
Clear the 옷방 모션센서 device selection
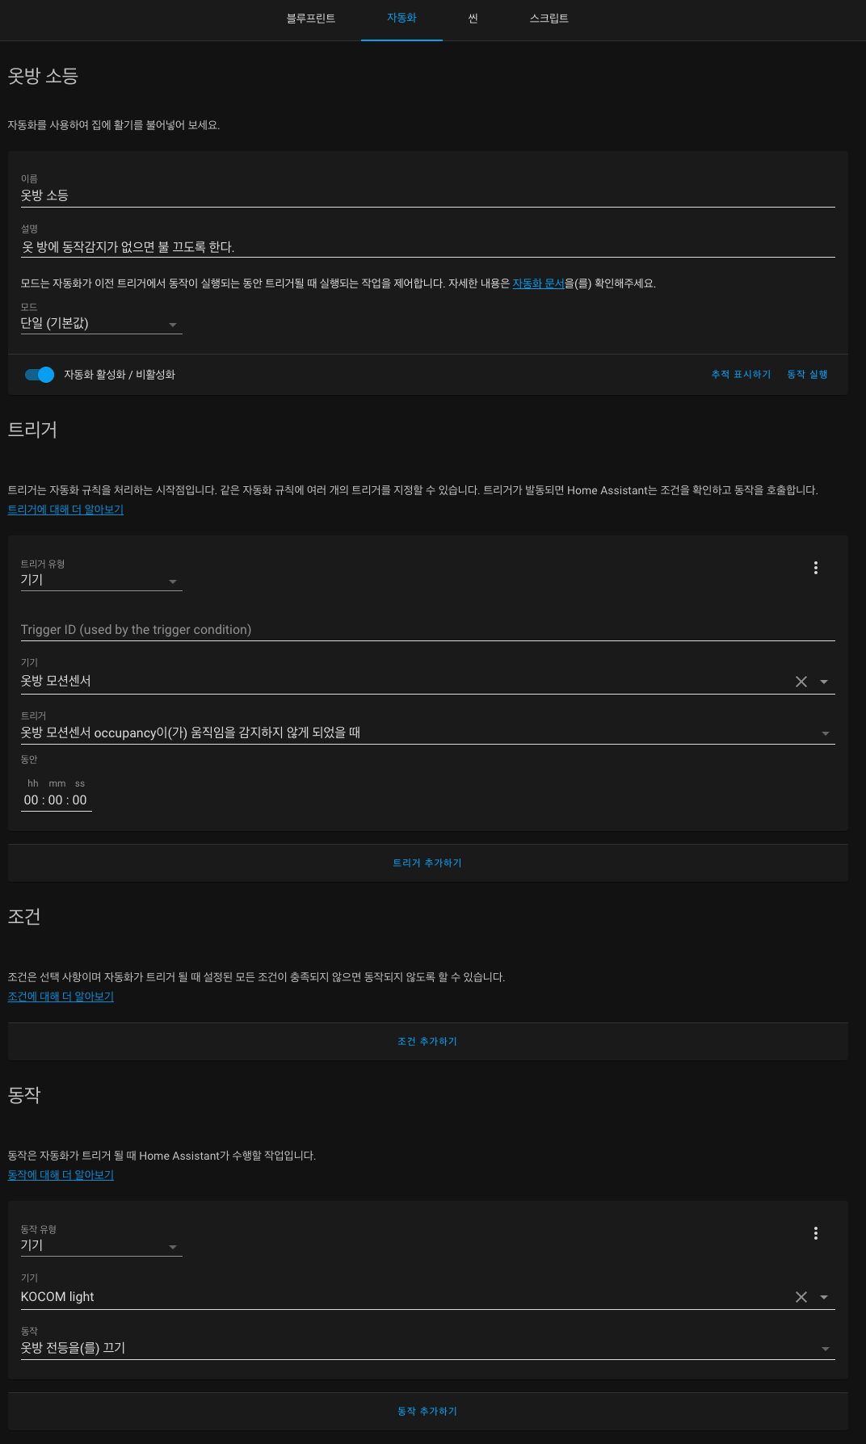pyautogui.click(x=801, y=682)
